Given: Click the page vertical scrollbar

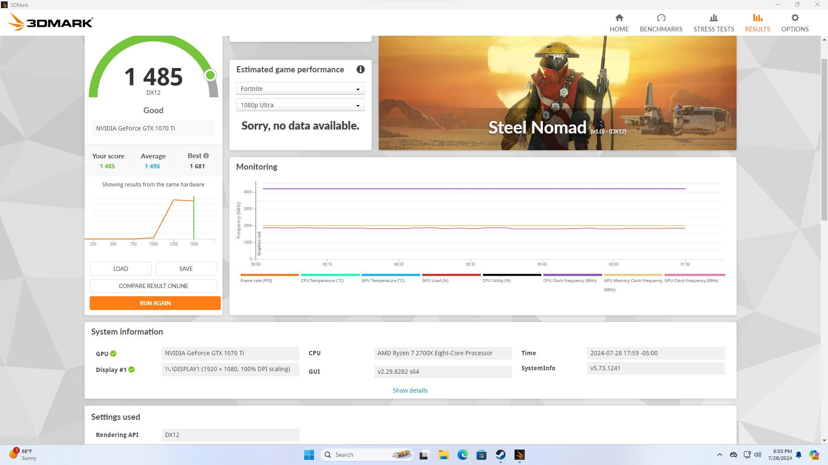Looking at the screenshot, I should [825, 140].
